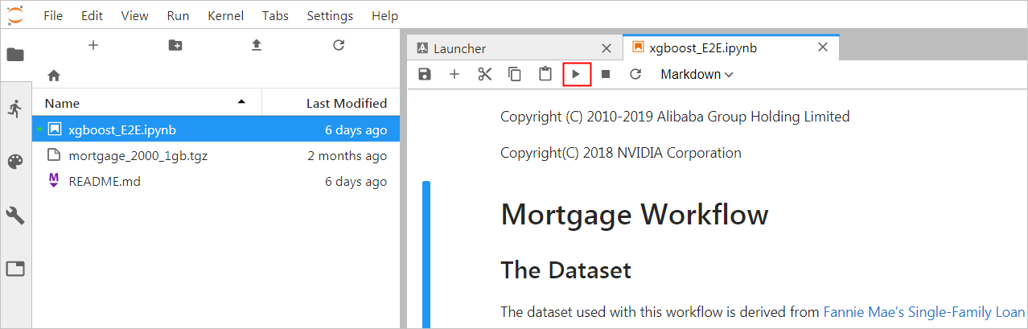The image size is (1028, 329).
Task: Sort files by Last Modified
Action: click(346, 103)
